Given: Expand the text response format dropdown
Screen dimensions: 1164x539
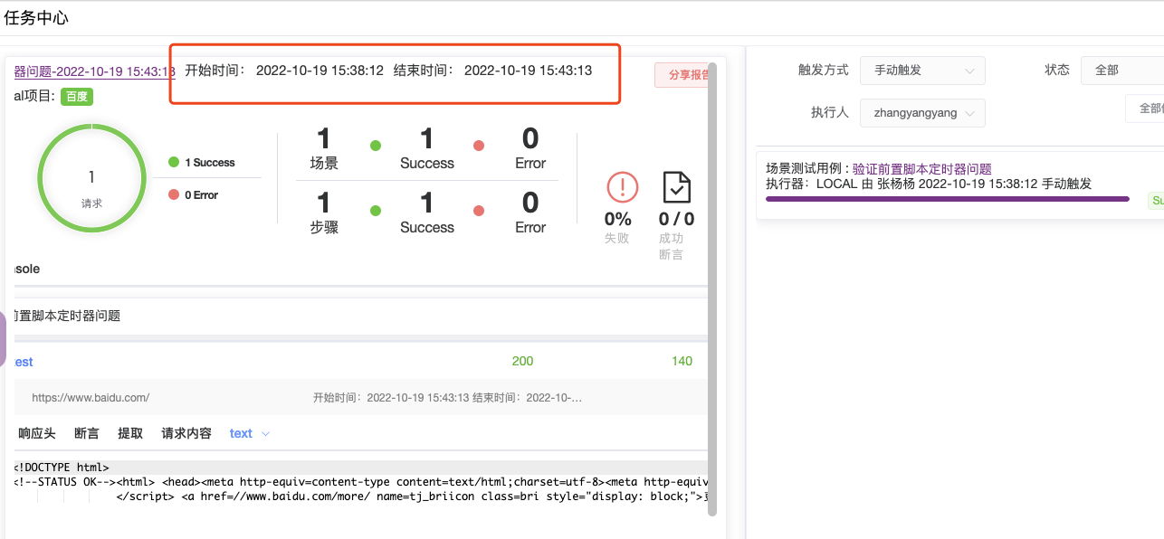Looking at the screenshot, I should coord(249,433).
